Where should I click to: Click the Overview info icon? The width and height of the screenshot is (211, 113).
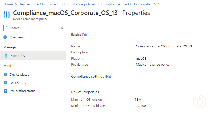pyautogui.click(x=5, y=37)
